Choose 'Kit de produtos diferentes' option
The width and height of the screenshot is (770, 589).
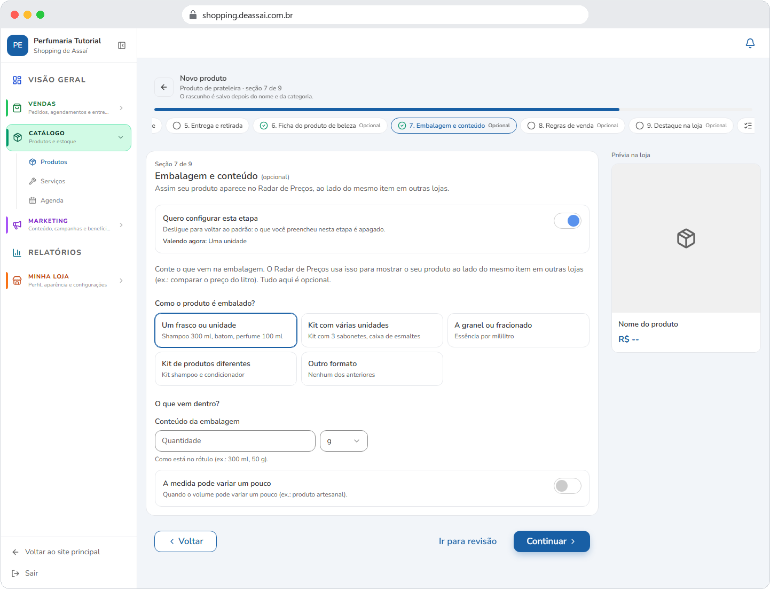pyautogui.click(x=226, y=369)
